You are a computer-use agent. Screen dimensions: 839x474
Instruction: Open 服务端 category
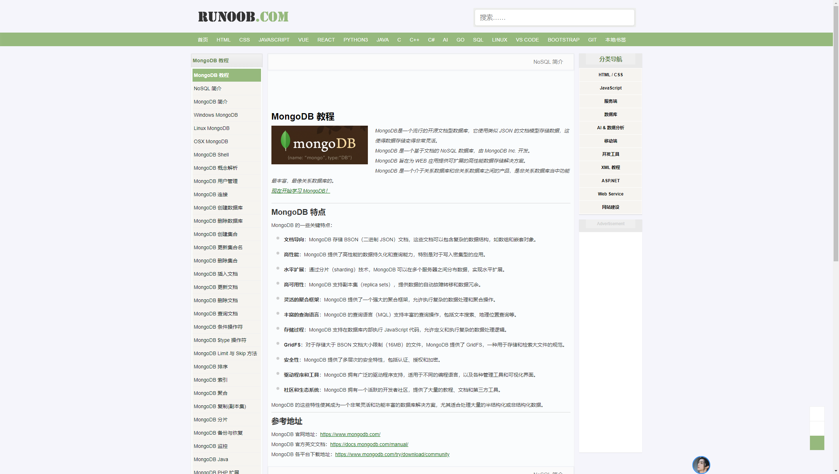[610, 101]
